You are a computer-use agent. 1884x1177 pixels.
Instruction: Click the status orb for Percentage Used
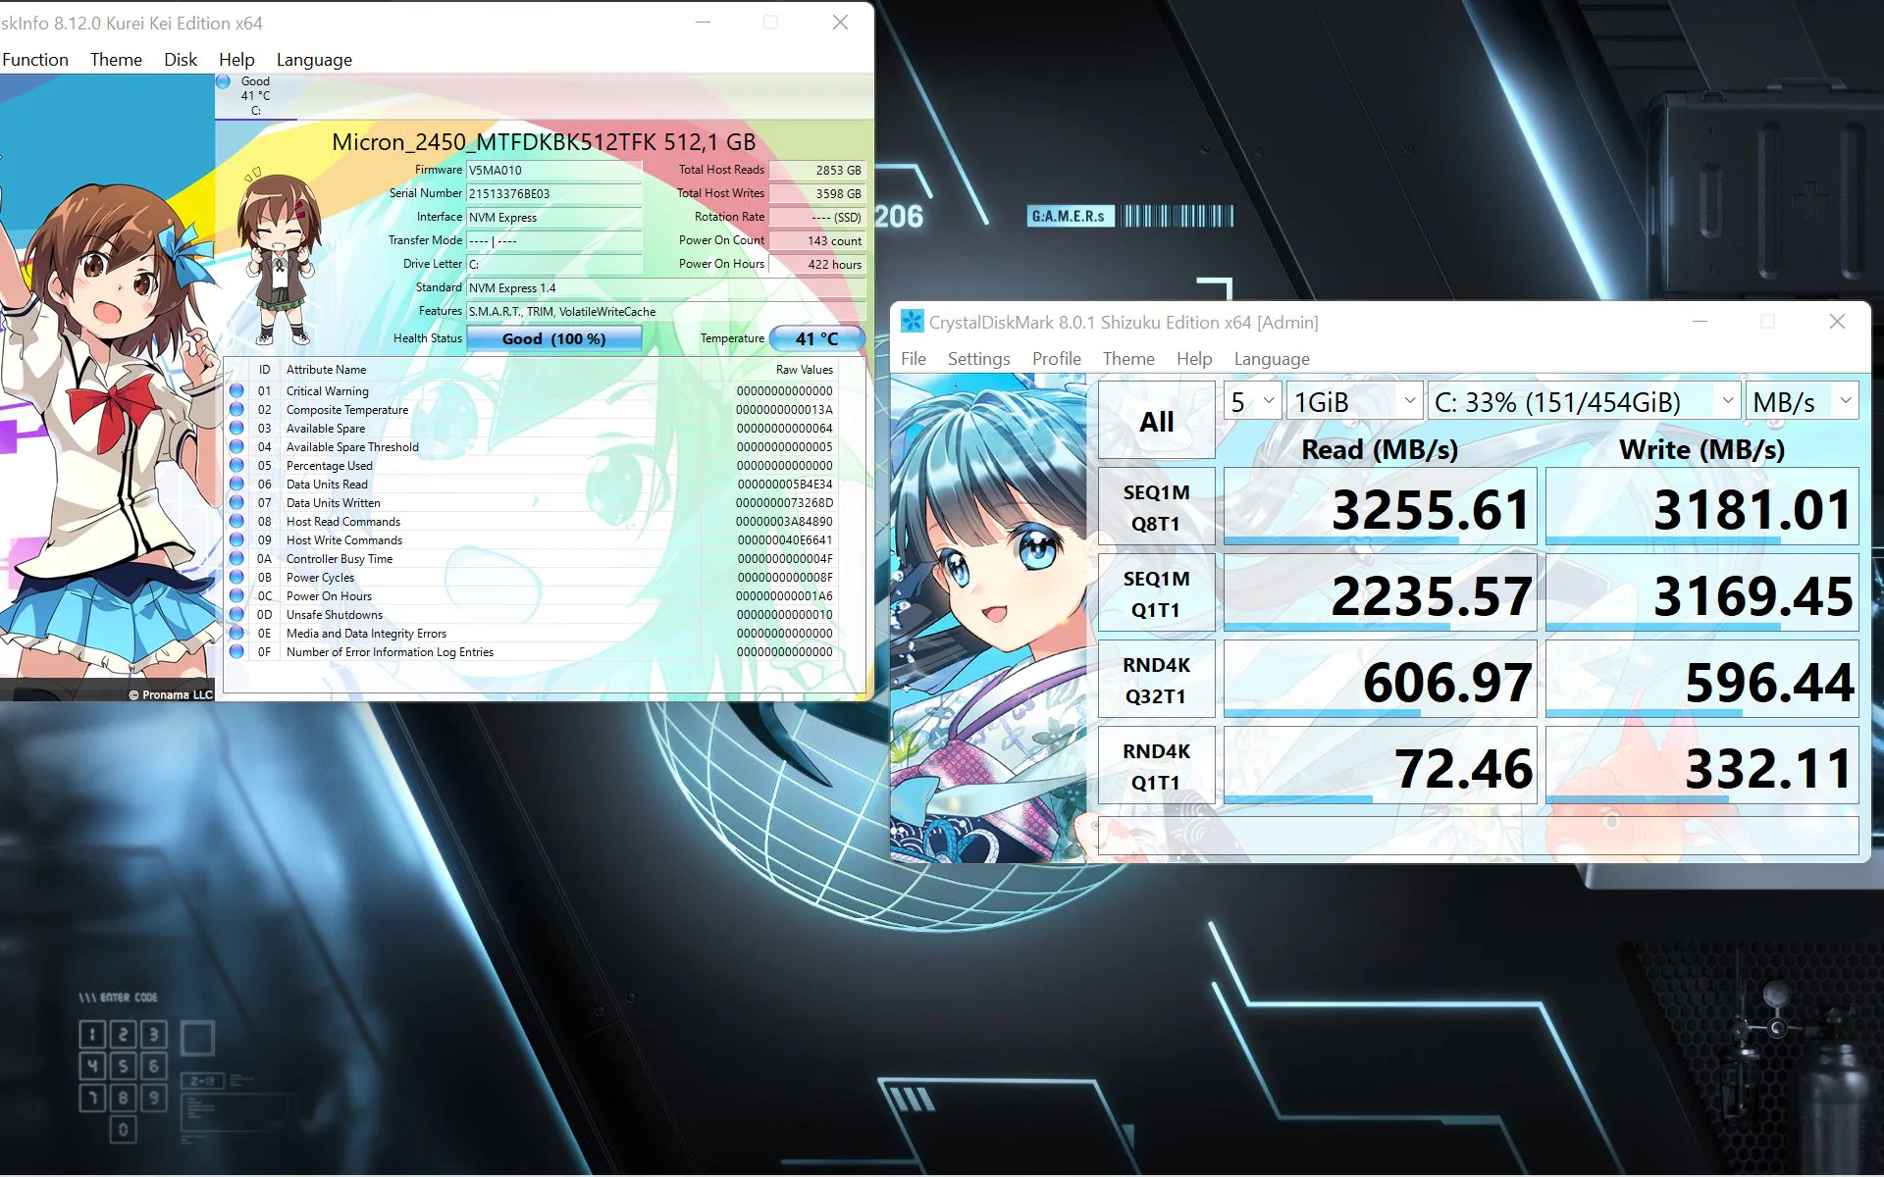tap(236, 465)
